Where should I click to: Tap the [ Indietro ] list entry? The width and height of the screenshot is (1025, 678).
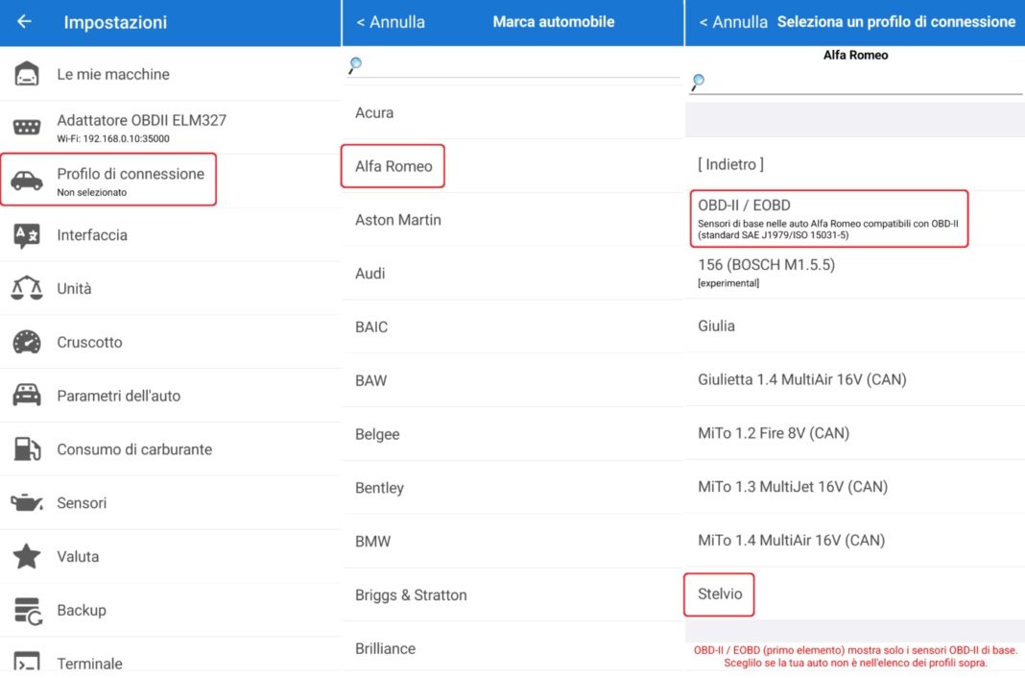730,164
